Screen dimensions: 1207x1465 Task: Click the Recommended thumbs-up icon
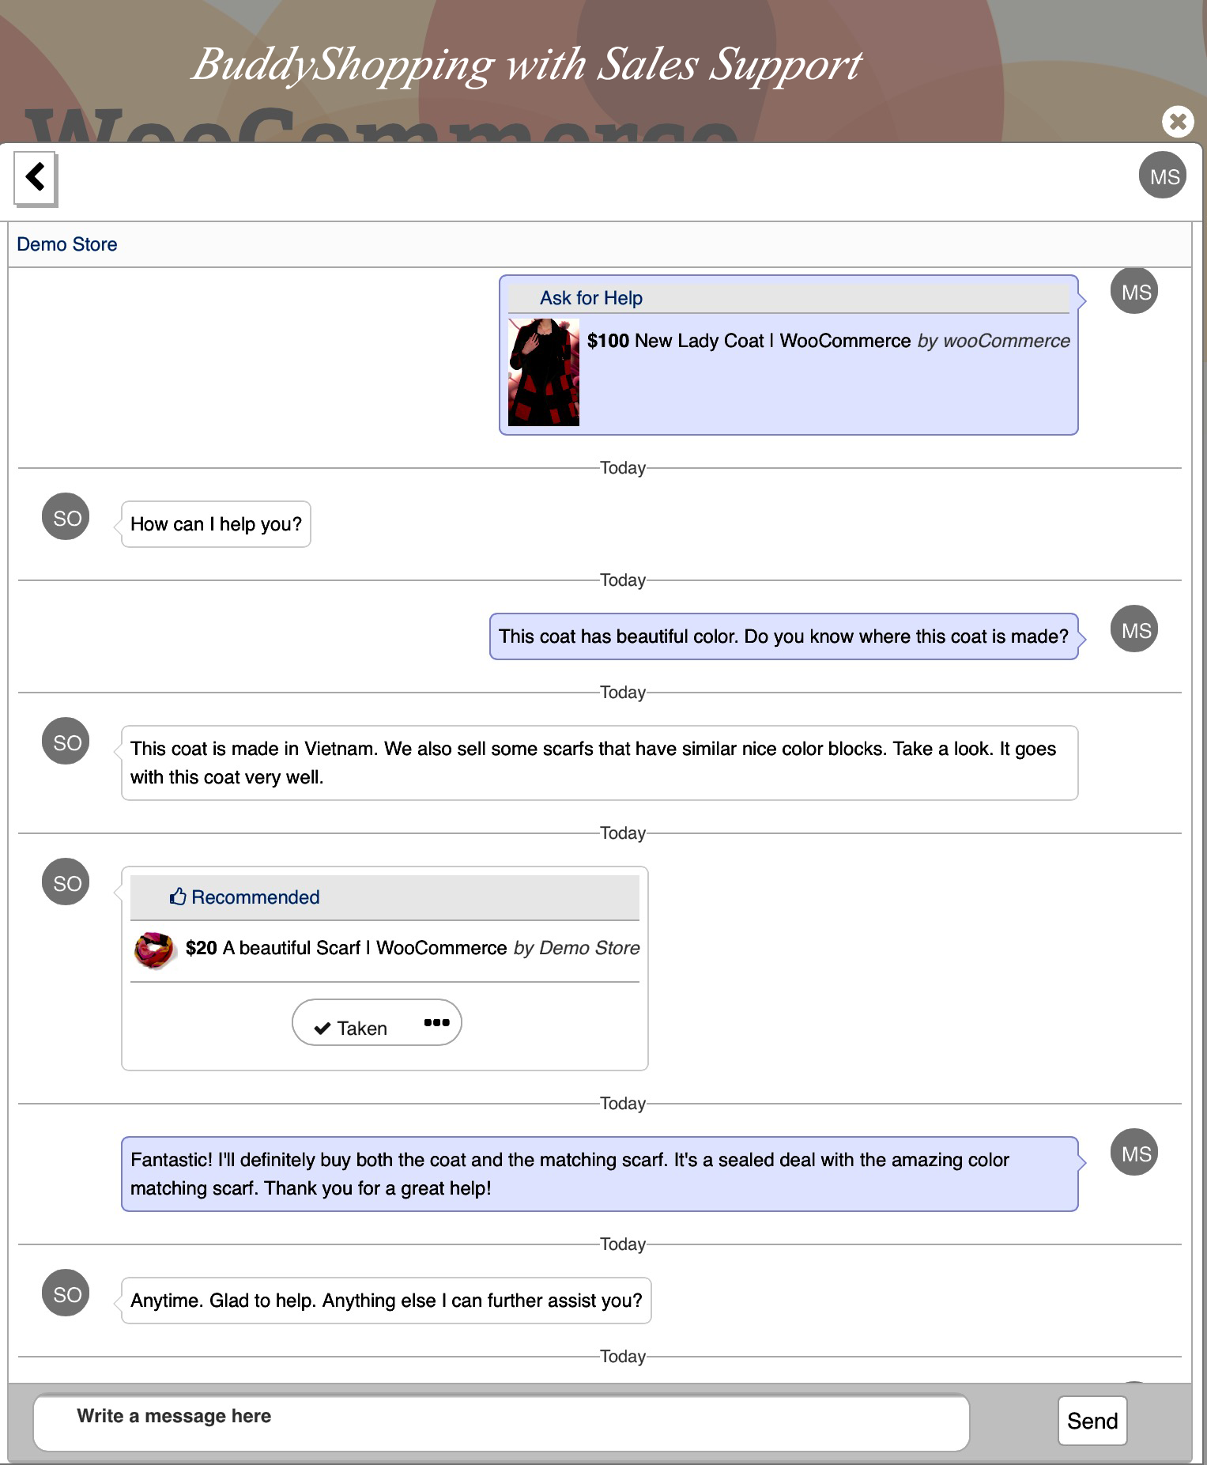point(178,897)
